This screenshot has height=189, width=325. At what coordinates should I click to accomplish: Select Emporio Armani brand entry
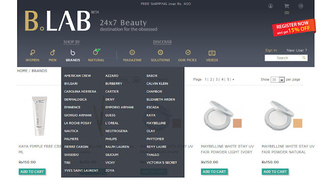(x=119, y=107)
